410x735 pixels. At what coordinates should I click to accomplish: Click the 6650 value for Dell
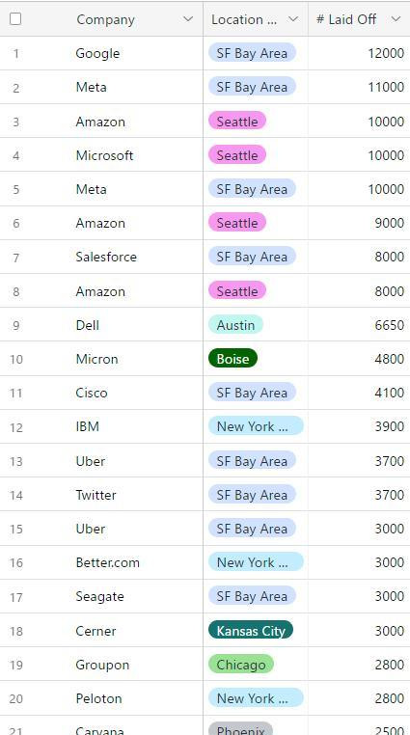click(390, 325)
